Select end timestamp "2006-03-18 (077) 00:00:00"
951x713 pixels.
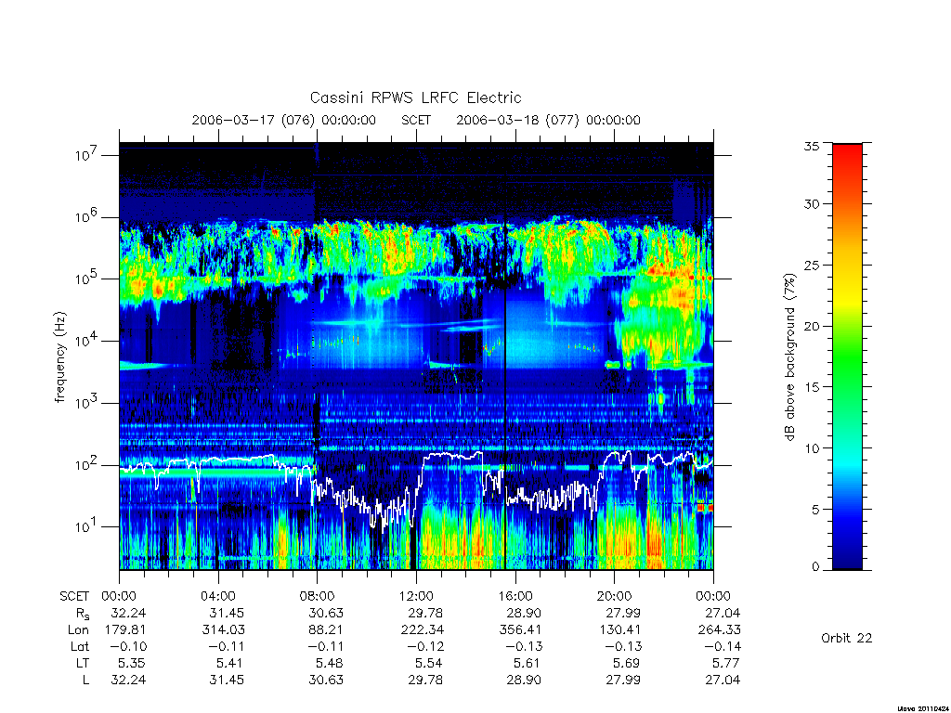548,120
